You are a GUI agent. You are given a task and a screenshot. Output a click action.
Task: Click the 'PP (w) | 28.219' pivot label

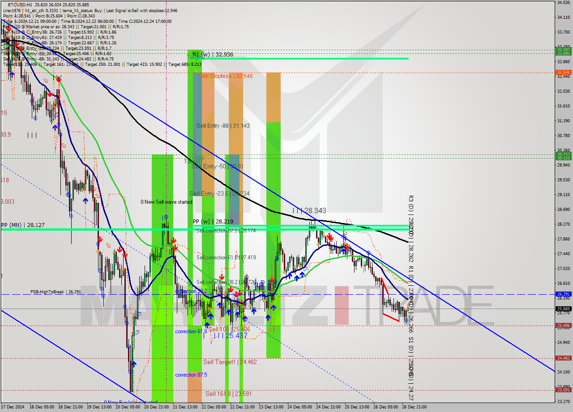213,222
